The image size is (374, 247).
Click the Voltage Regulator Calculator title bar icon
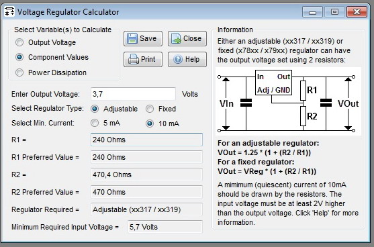point(9,11)
